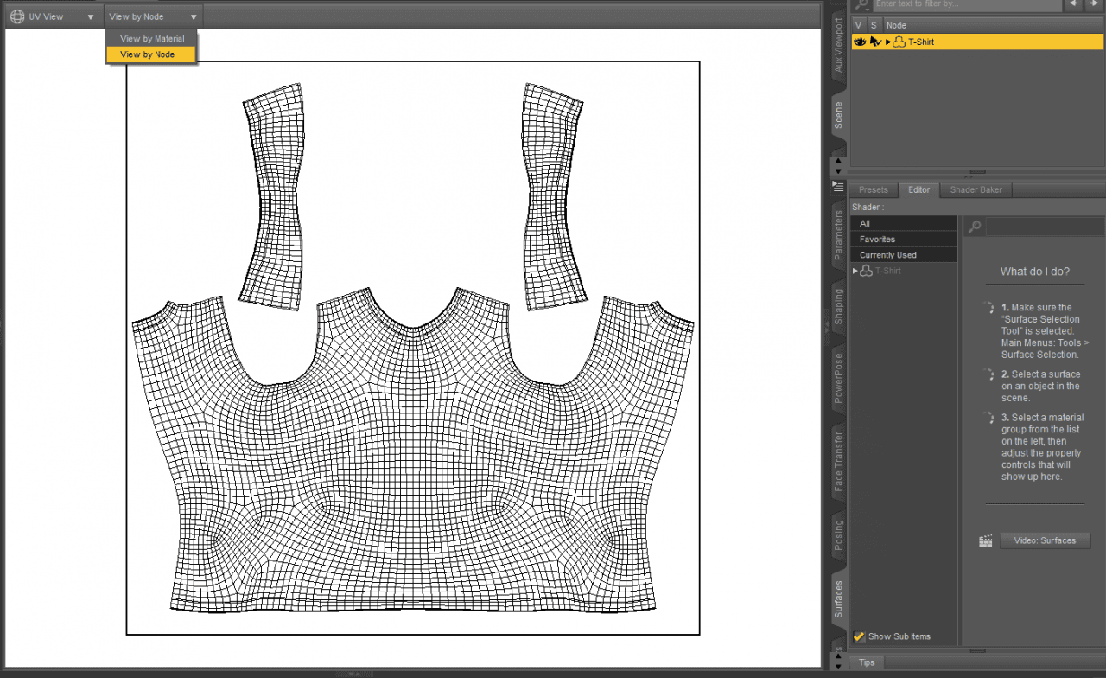Click the film strip icon near Video: Surfaces

click(985, 540)
